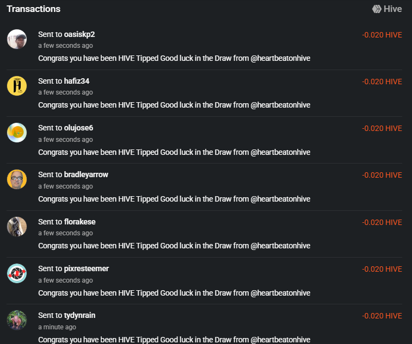The width and height of the screenshot is (412, 344).
Task: Open florakese's avatar thumbnail
Action: 17,227
